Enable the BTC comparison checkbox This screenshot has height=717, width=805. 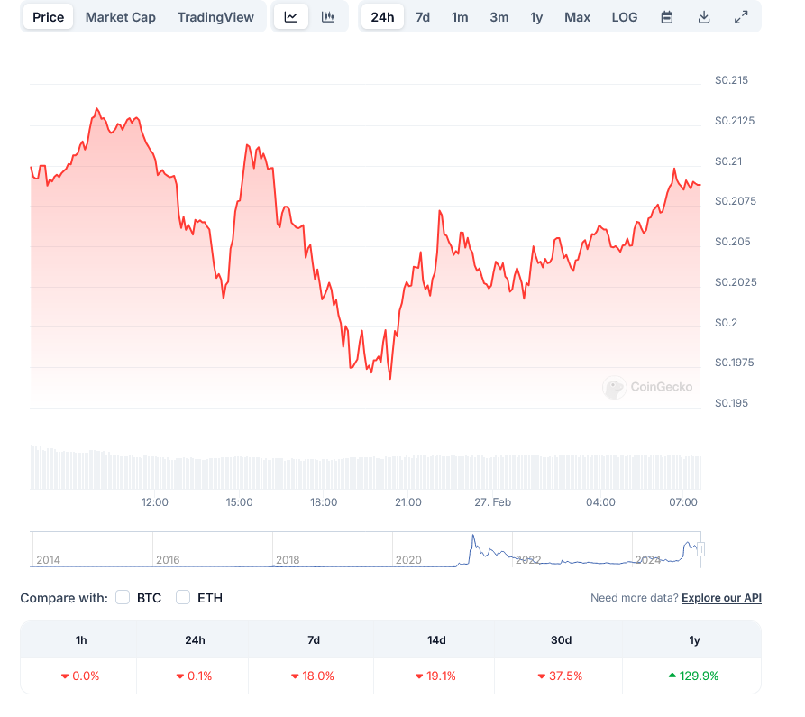point(123,597)
